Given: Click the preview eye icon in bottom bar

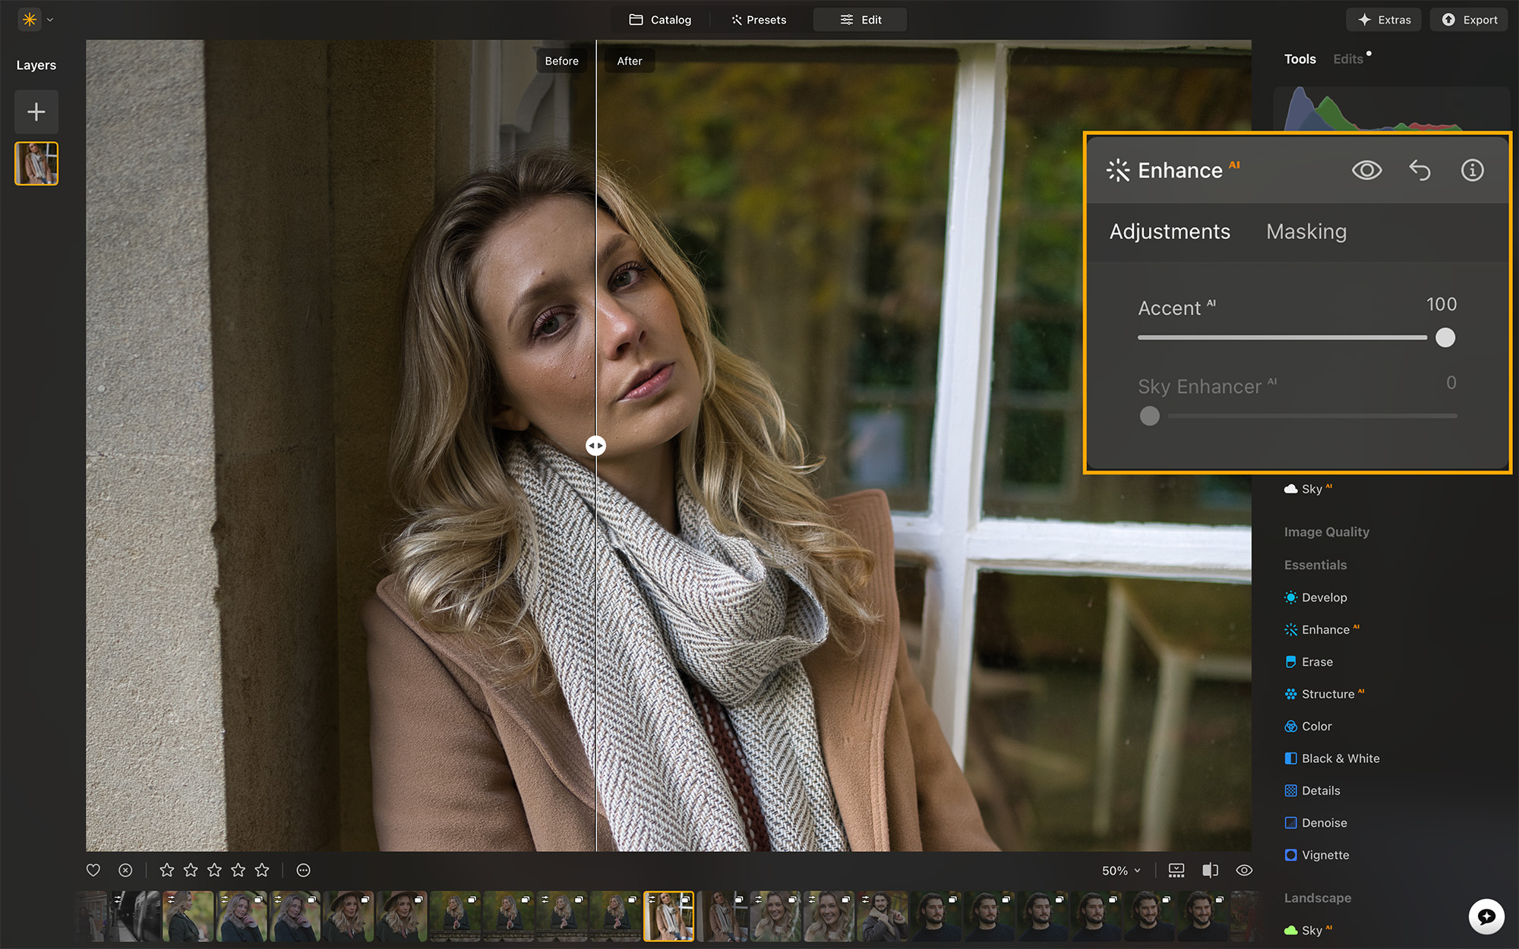Looking at the screenshot, I should [1244, 870].
